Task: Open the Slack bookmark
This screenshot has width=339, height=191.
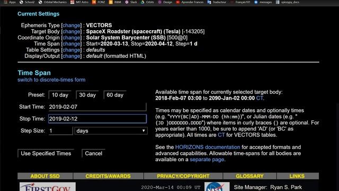Action: [x=131, y=2]
